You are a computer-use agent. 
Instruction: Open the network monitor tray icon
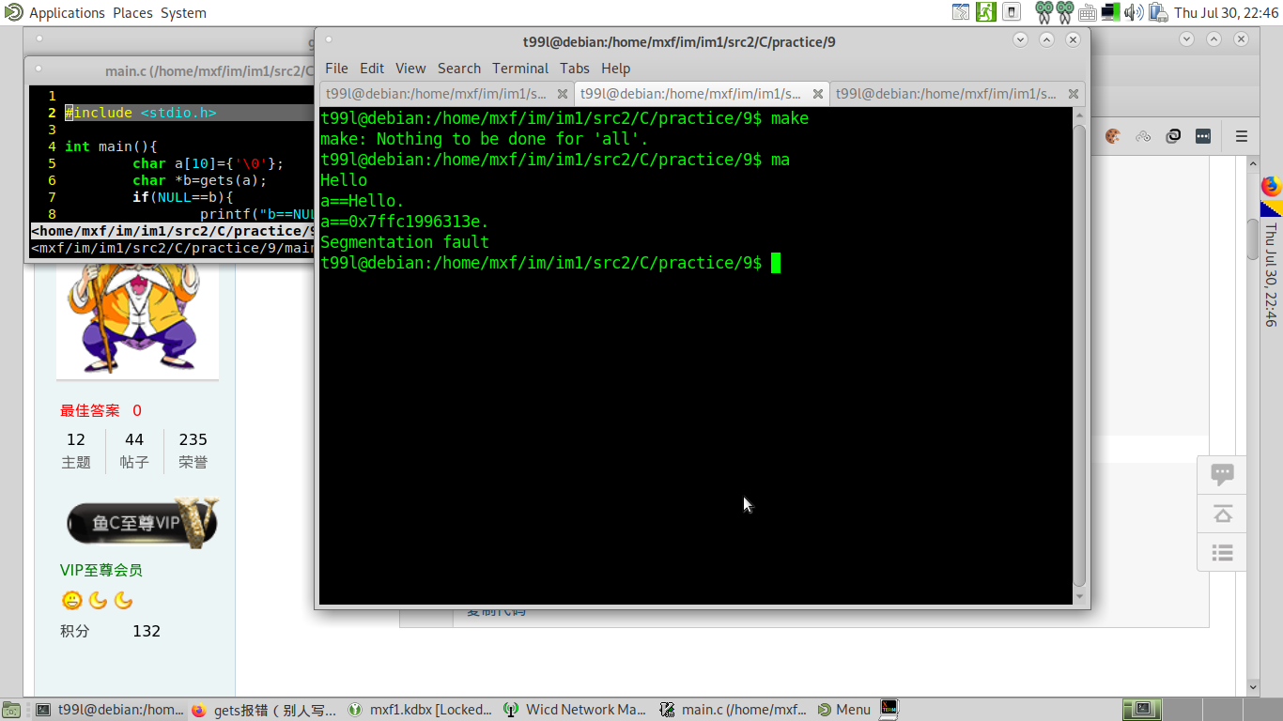pyautogui.click(x=1111, y=12)
